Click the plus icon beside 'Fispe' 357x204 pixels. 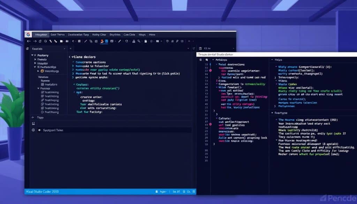[x=33, y=118]
